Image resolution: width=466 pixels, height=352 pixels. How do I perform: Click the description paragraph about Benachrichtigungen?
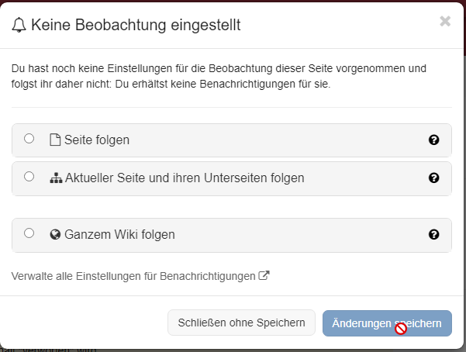pyautogui.click(x=219, y=76)
